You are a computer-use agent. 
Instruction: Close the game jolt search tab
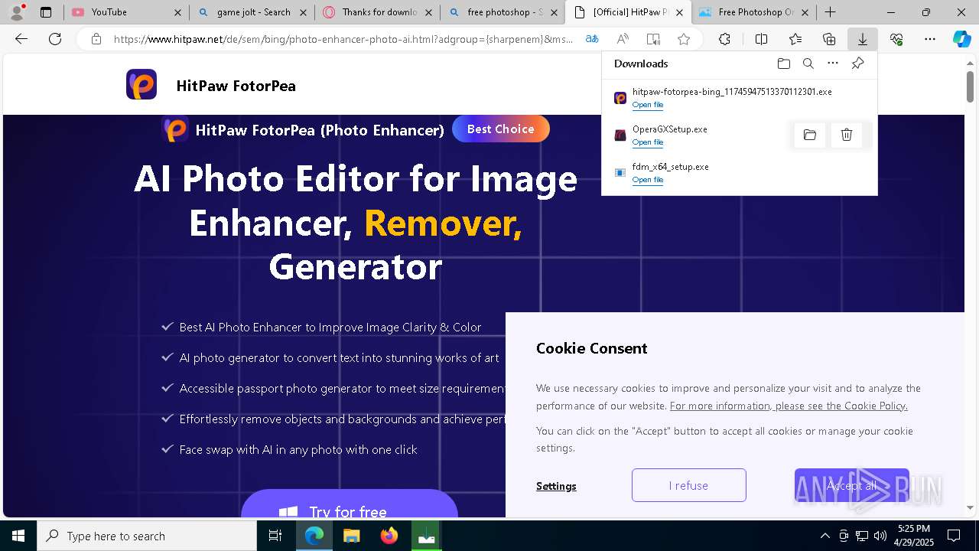pos(303,12)
